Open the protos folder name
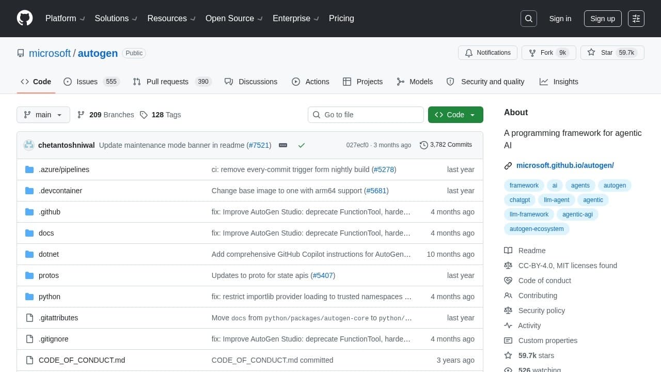 (49, 275)
